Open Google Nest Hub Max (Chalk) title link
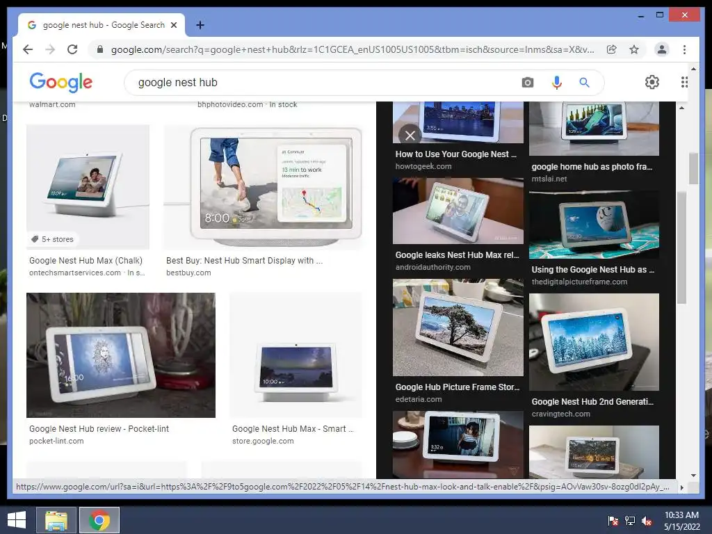 [86, 261]
